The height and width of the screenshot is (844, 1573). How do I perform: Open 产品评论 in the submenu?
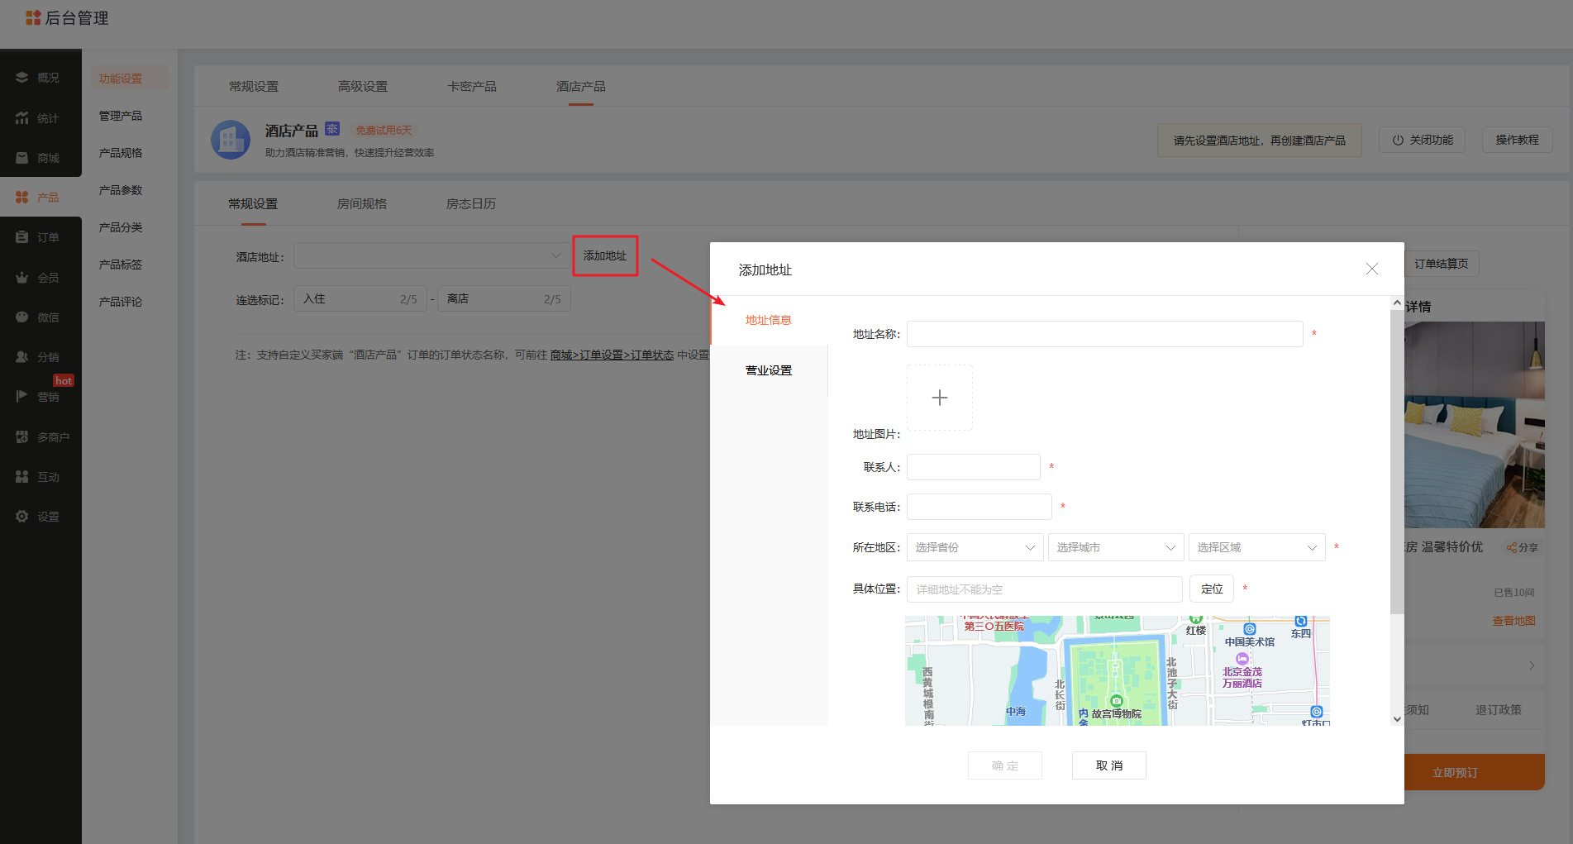coord(121,302)
